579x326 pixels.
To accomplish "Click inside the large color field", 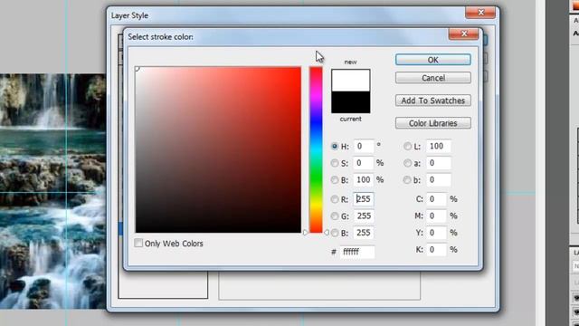I will 218,149.
